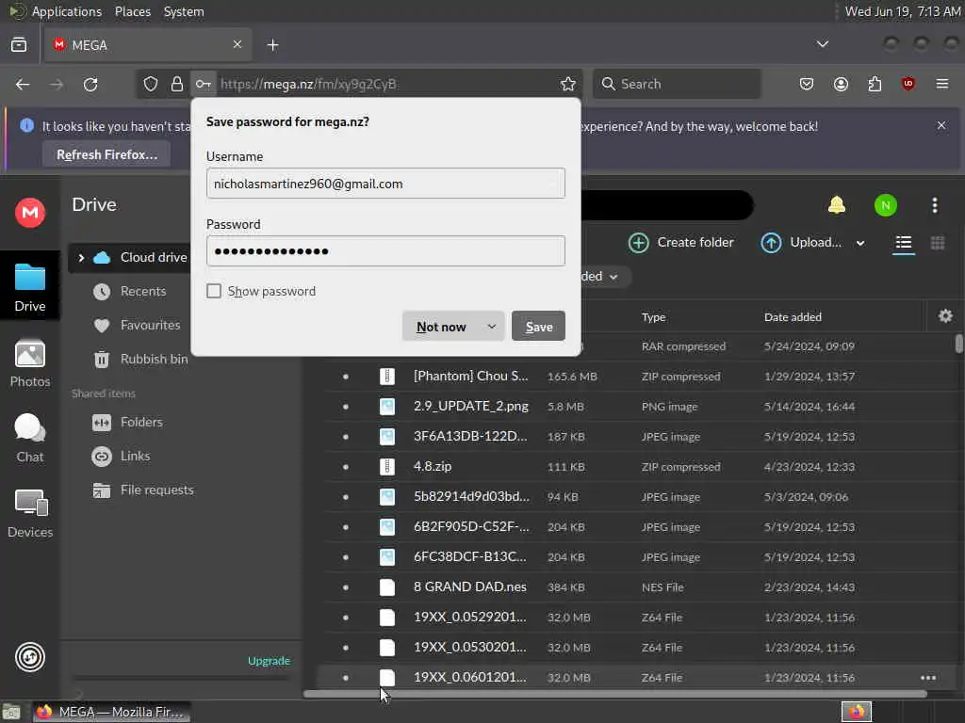
Task: Click Not now in the password prompt
Action: click(x=441, y=327)
